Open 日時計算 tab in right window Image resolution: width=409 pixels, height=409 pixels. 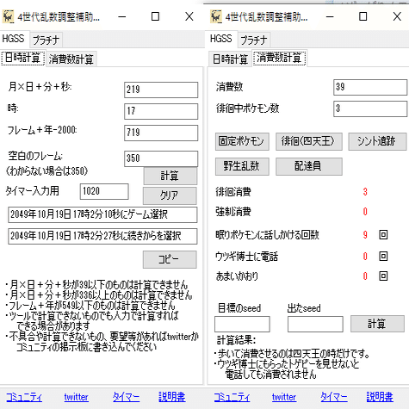(230, 59)
